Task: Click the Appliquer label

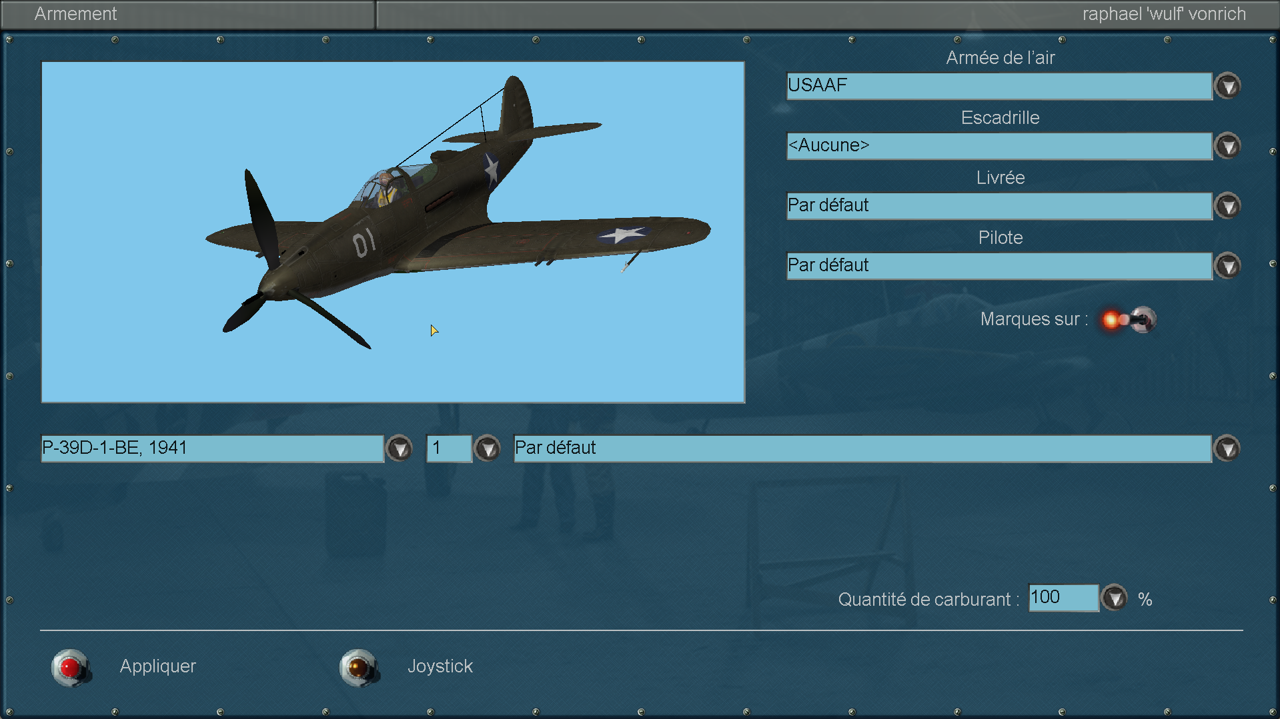Action: click(x=158, y=666)
